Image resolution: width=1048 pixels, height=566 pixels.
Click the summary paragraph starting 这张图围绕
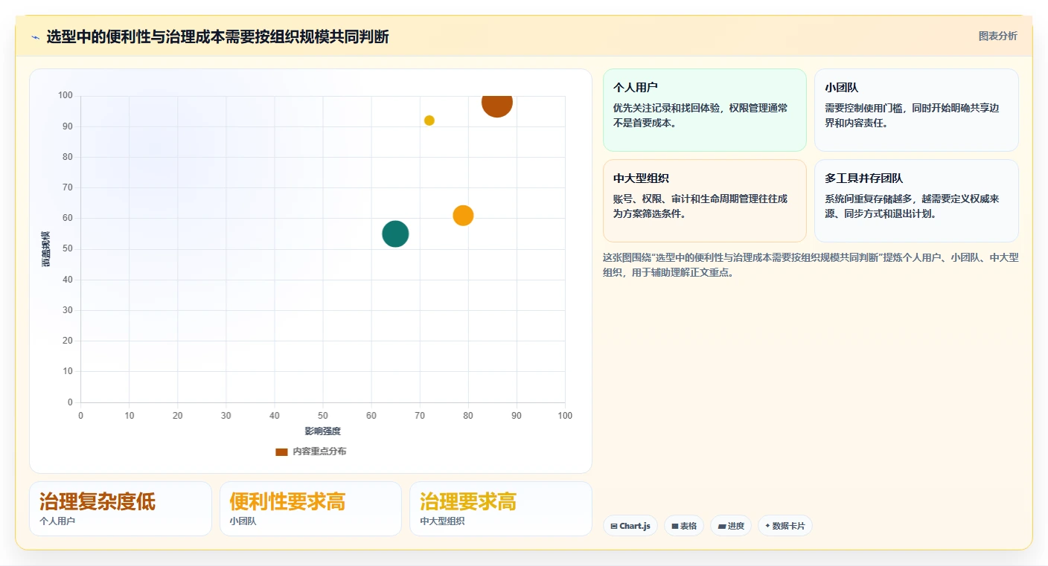point(810,265)
